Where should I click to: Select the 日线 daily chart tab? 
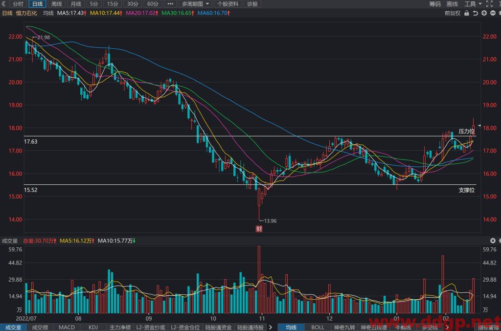[37, 4]
